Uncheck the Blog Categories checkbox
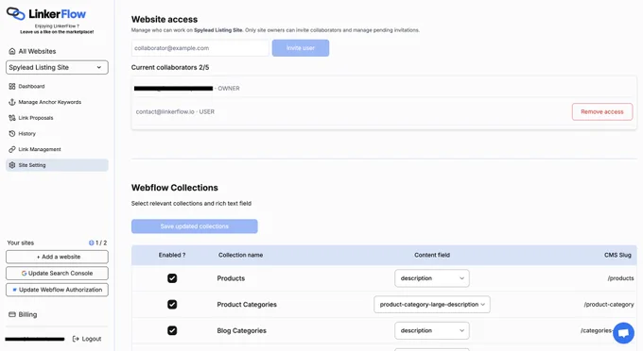The height and width of the screenshot is (351, 643). [x=172, y=330]
